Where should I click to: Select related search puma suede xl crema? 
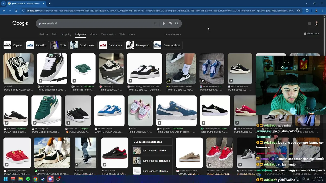(152, 151)
